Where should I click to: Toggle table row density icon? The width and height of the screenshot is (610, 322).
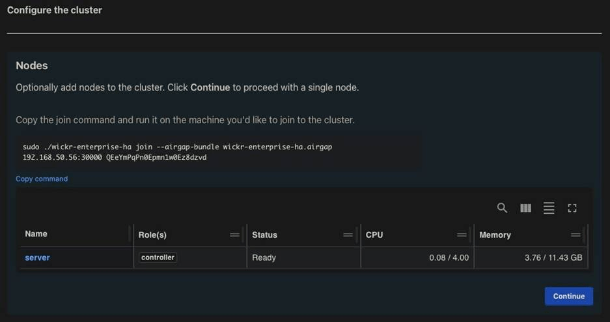(x=549, y=208)
